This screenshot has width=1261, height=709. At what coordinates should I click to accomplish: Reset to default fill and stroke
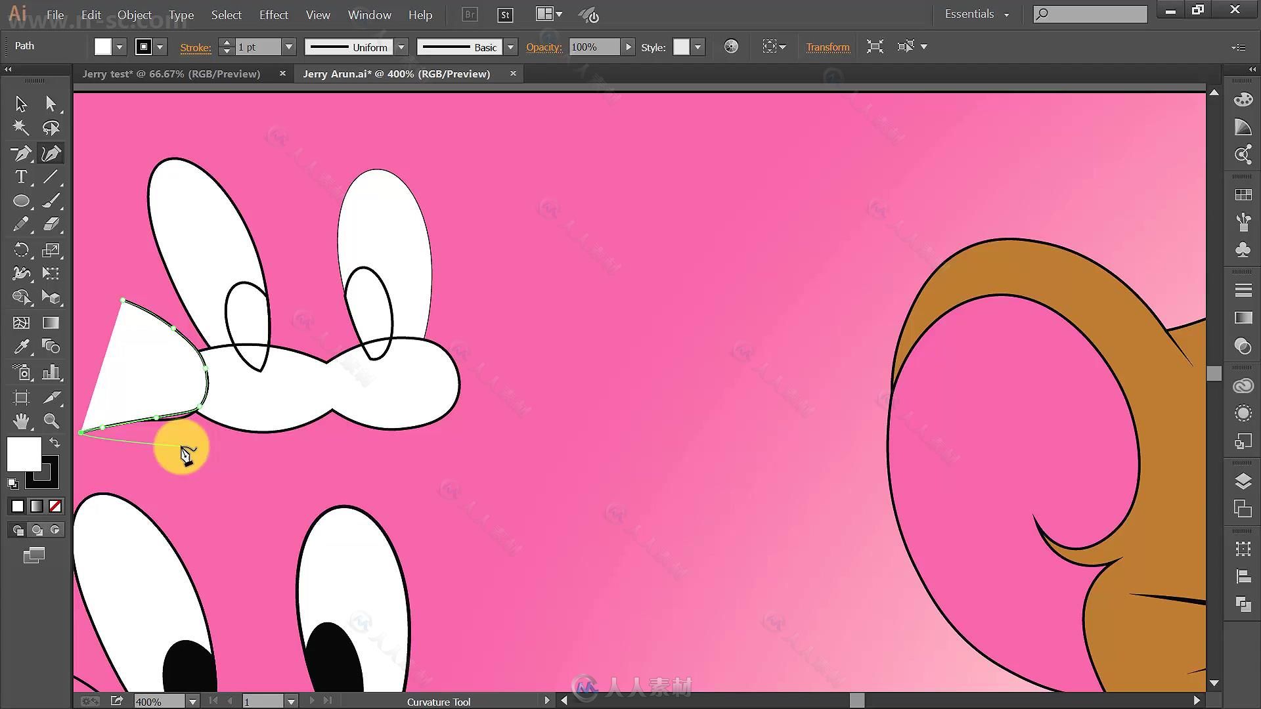[x=12, y=484]
